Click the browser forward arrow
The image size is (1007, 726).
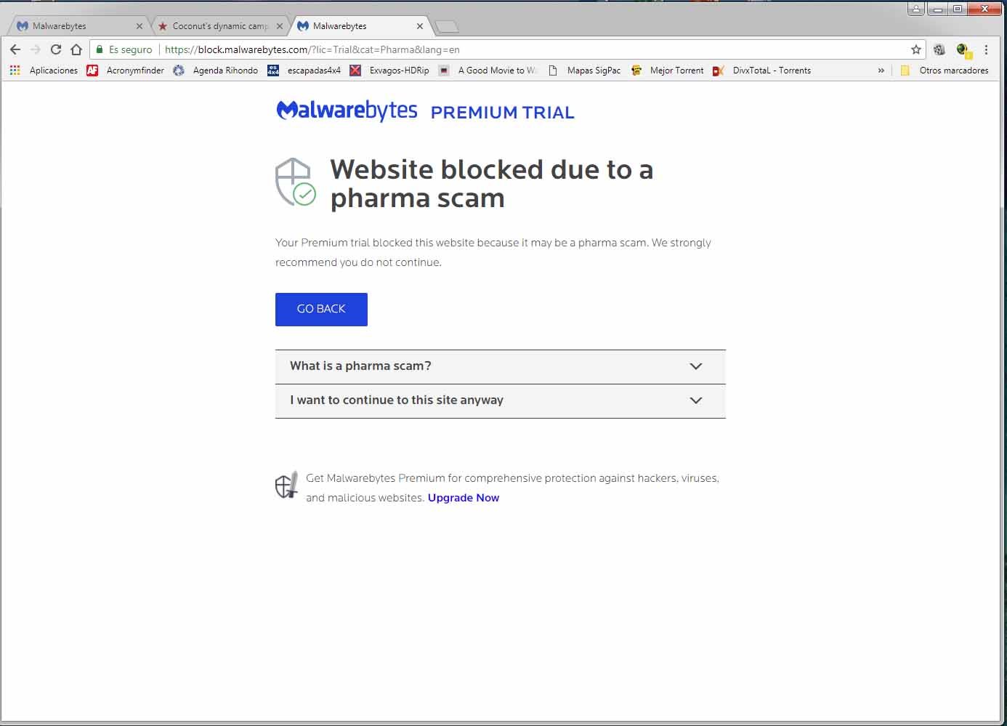click(35, 49)
